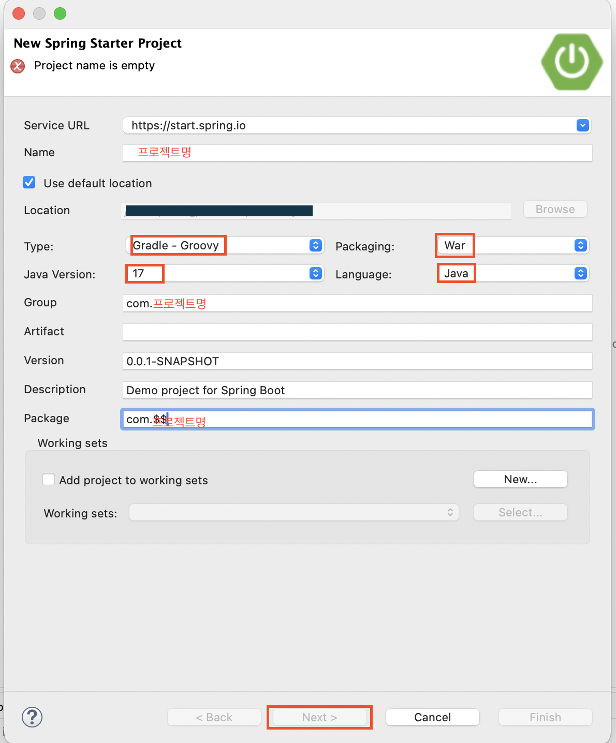Open the Type Gradle - Groovy dropdown
The height and width of the screenshot is (743, 616).
click(225, 245)
